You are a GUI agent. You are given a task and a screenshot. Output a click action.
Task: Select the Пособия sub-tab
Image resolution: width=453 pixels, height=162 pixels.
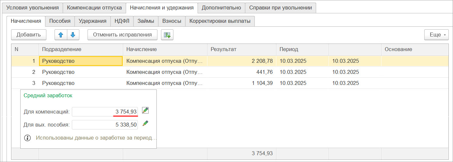[x=60, y=21]
